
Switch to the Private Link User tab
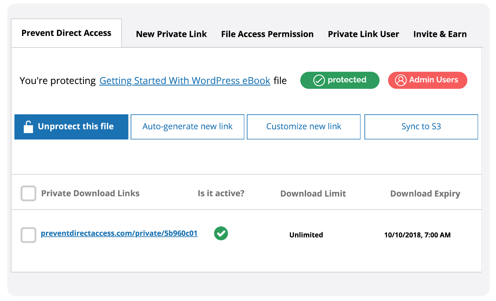pyautogui.click(x=364, y=34)
